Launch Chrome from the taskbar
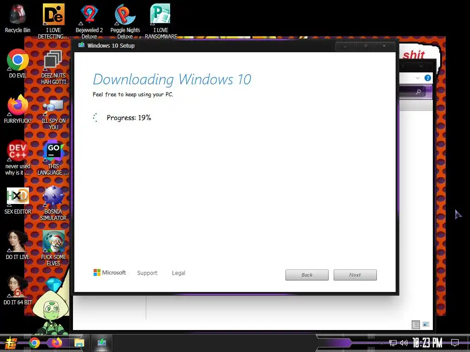This screenshot has height=352, width=470. pos(34,343)
